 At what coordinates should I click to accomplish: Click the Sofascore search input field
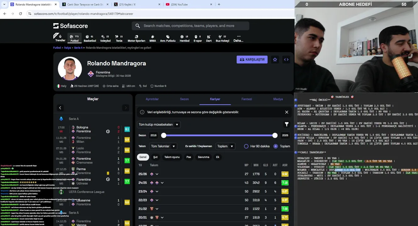pos(190,26)
